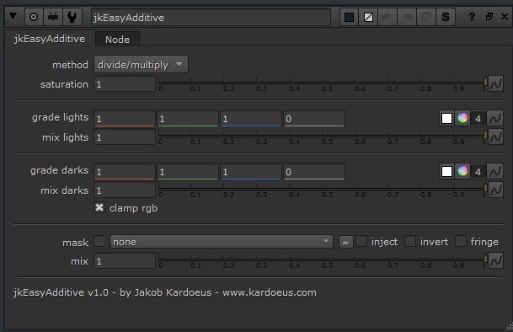Viewport: 513px width, 332px height.
Task: Open grade darks color wheel picker
Action: coord(462,171)
